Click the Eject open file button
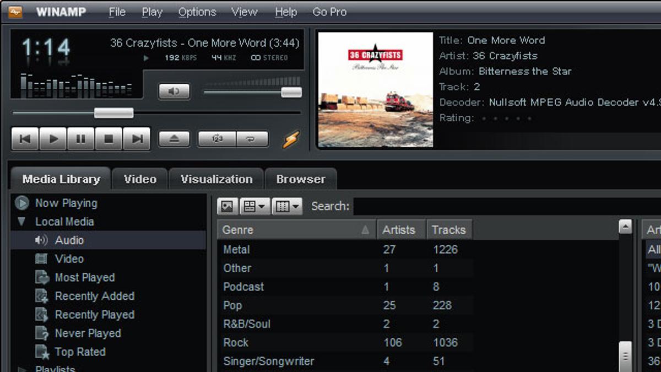661x372 pixels. (x=174, y=139)
